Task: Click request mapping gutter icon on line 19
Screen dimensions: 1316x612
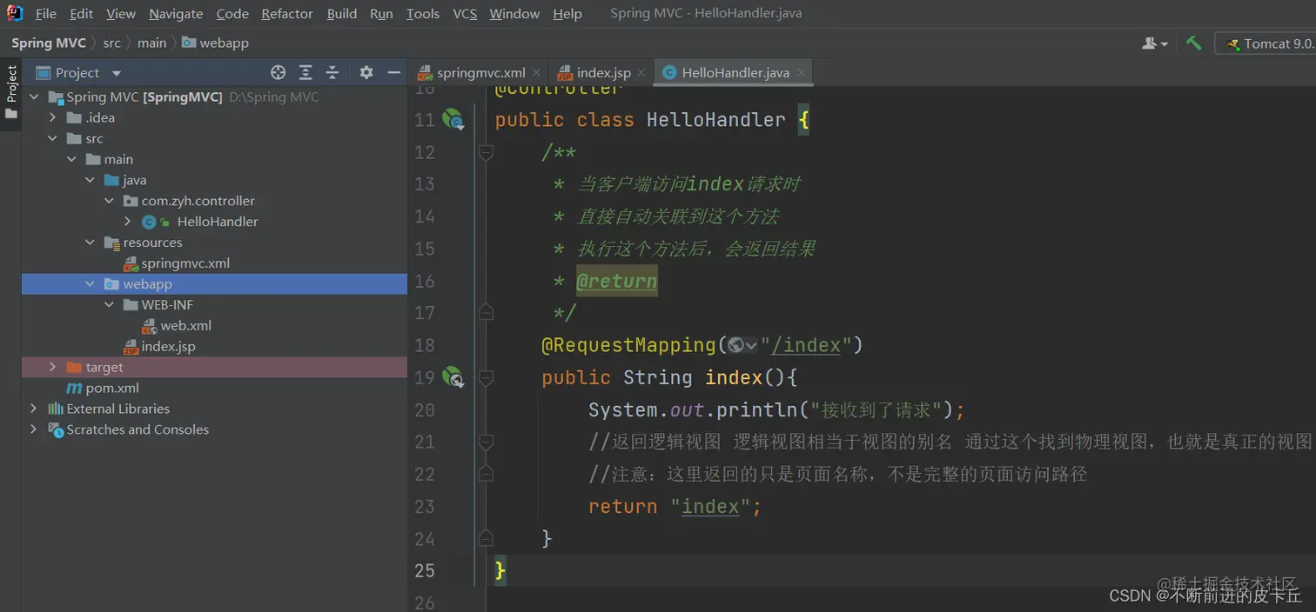Action: click(x=453, y=377)
